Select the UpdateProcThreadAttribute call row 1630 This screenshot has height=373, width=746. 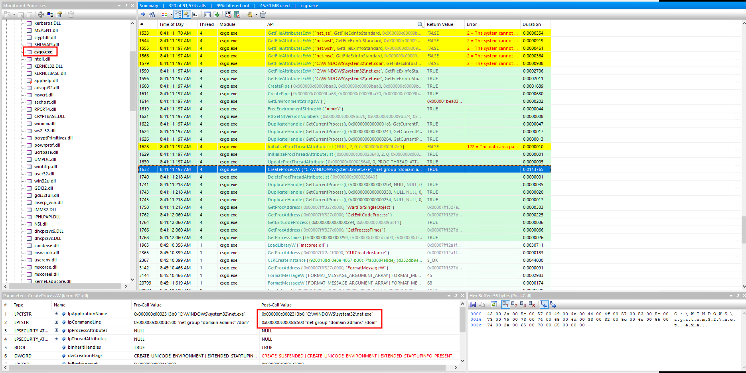click(x=344, y=162)
